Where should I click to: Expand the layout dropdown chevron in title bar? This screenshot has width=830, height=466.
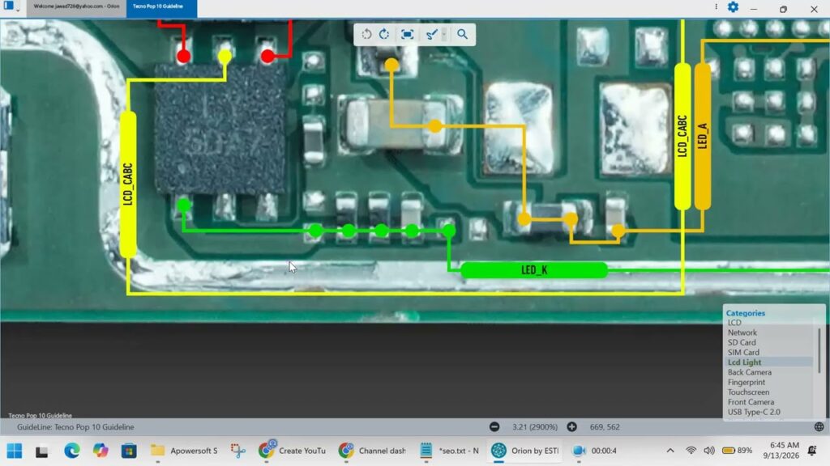[x=18, y=9]
